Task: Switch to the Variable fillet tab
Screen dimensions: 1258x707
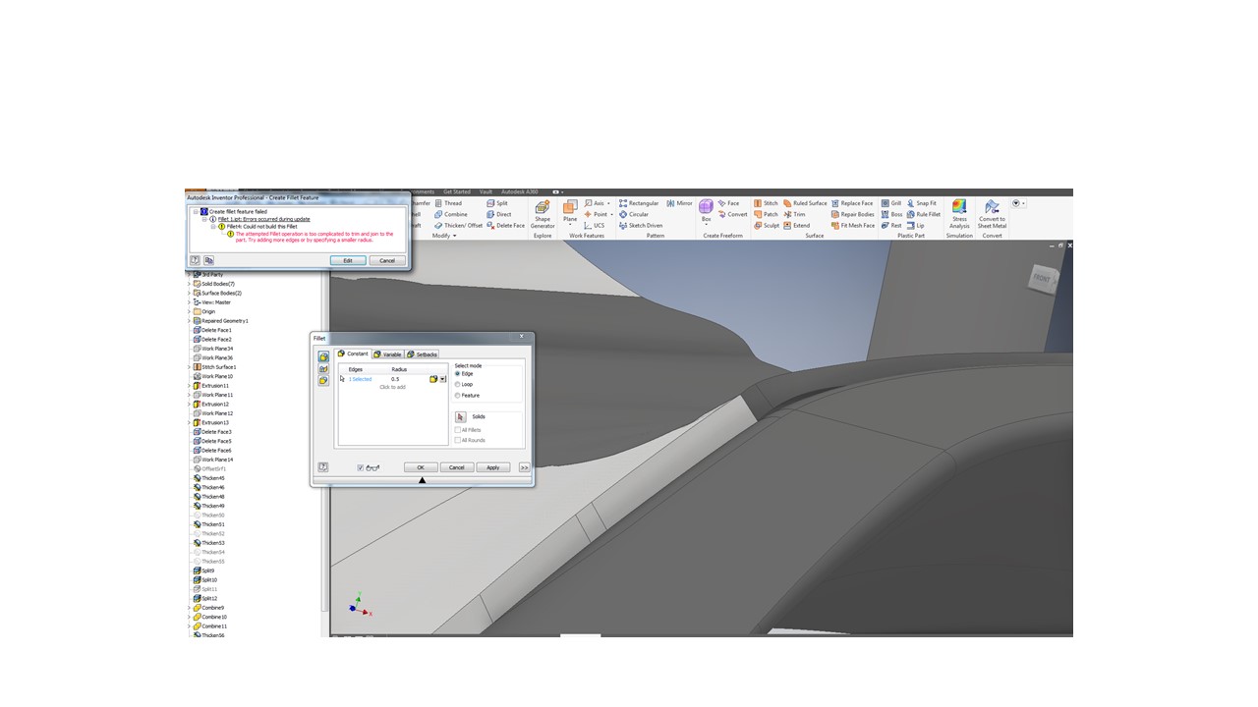Action: (389, 354)
